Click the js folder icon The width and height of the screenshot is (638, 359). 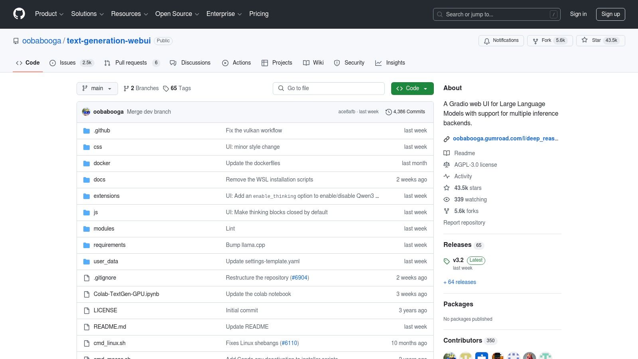point(87,213)
